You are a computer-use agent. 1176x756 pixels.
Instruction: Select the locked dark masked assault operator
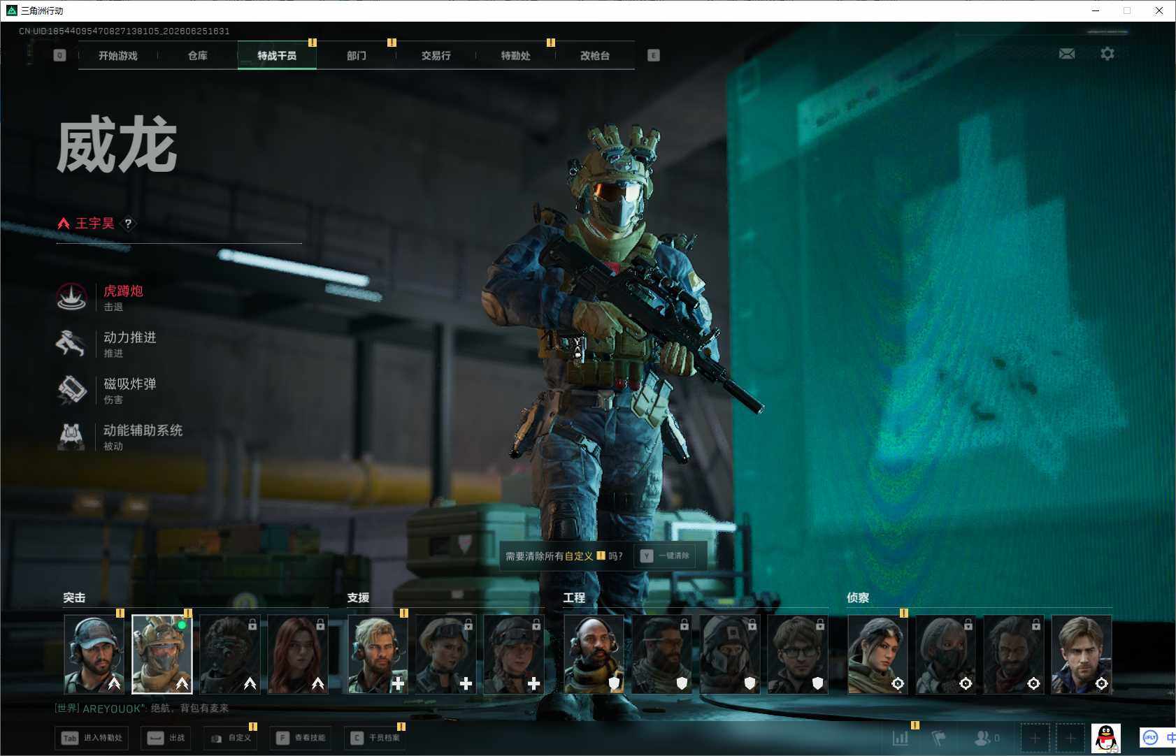coord(230,654)
